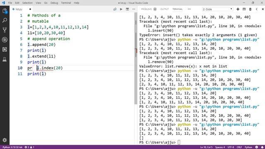This screenshot has width=265, height=149.
Task: Open the editor More Actions menu
Action: click(134, 9)
